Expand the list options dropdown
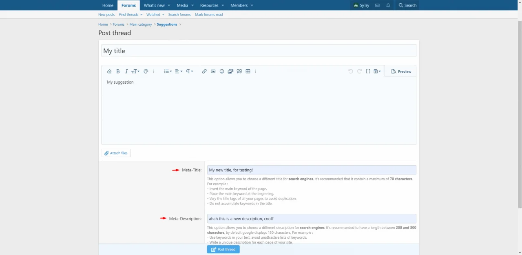This screenshot has width=522, height=255. click(168, 71)
